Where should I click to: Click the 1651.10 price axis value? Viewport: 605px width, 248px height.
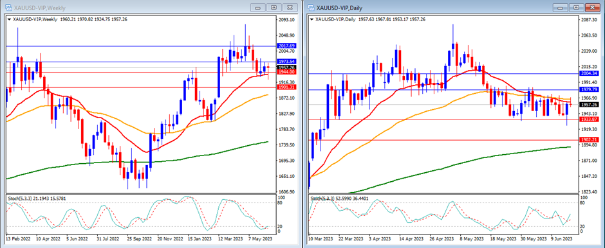click(286, 177)
